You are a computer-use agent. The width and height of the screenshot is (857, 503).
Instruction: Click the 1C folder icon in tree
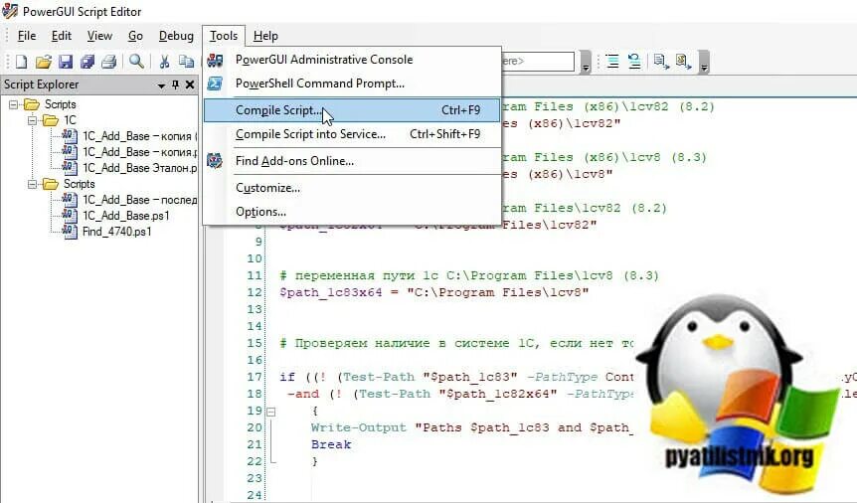point(51,120)
